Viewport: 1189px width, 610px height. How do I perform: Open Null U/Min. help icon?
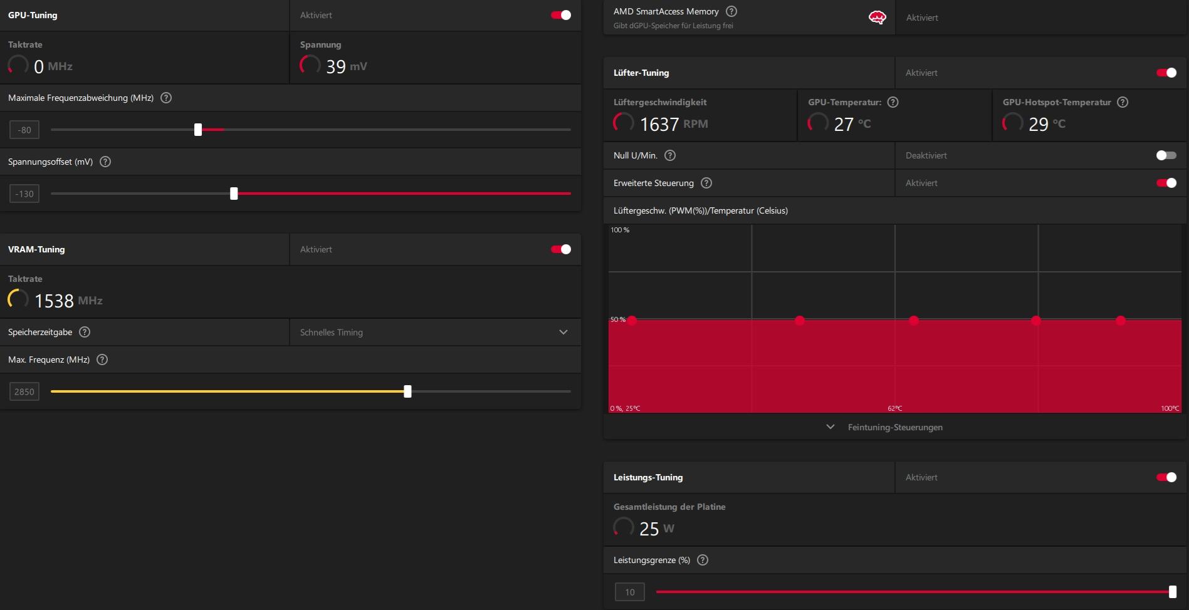tap(670, 155)
